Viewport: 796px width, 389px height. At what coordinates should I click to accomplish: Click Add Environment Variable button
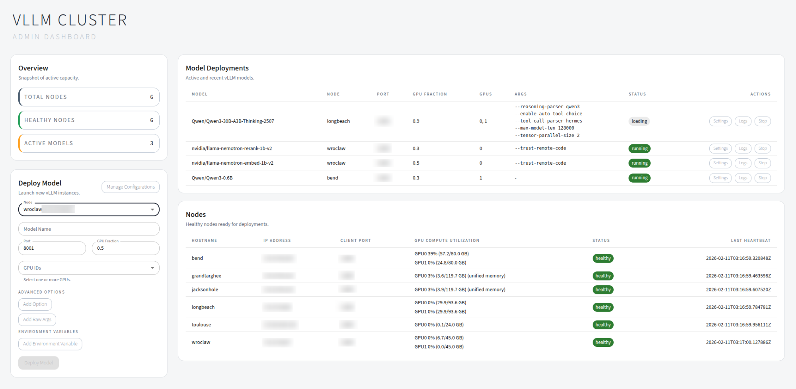point(50,344)
